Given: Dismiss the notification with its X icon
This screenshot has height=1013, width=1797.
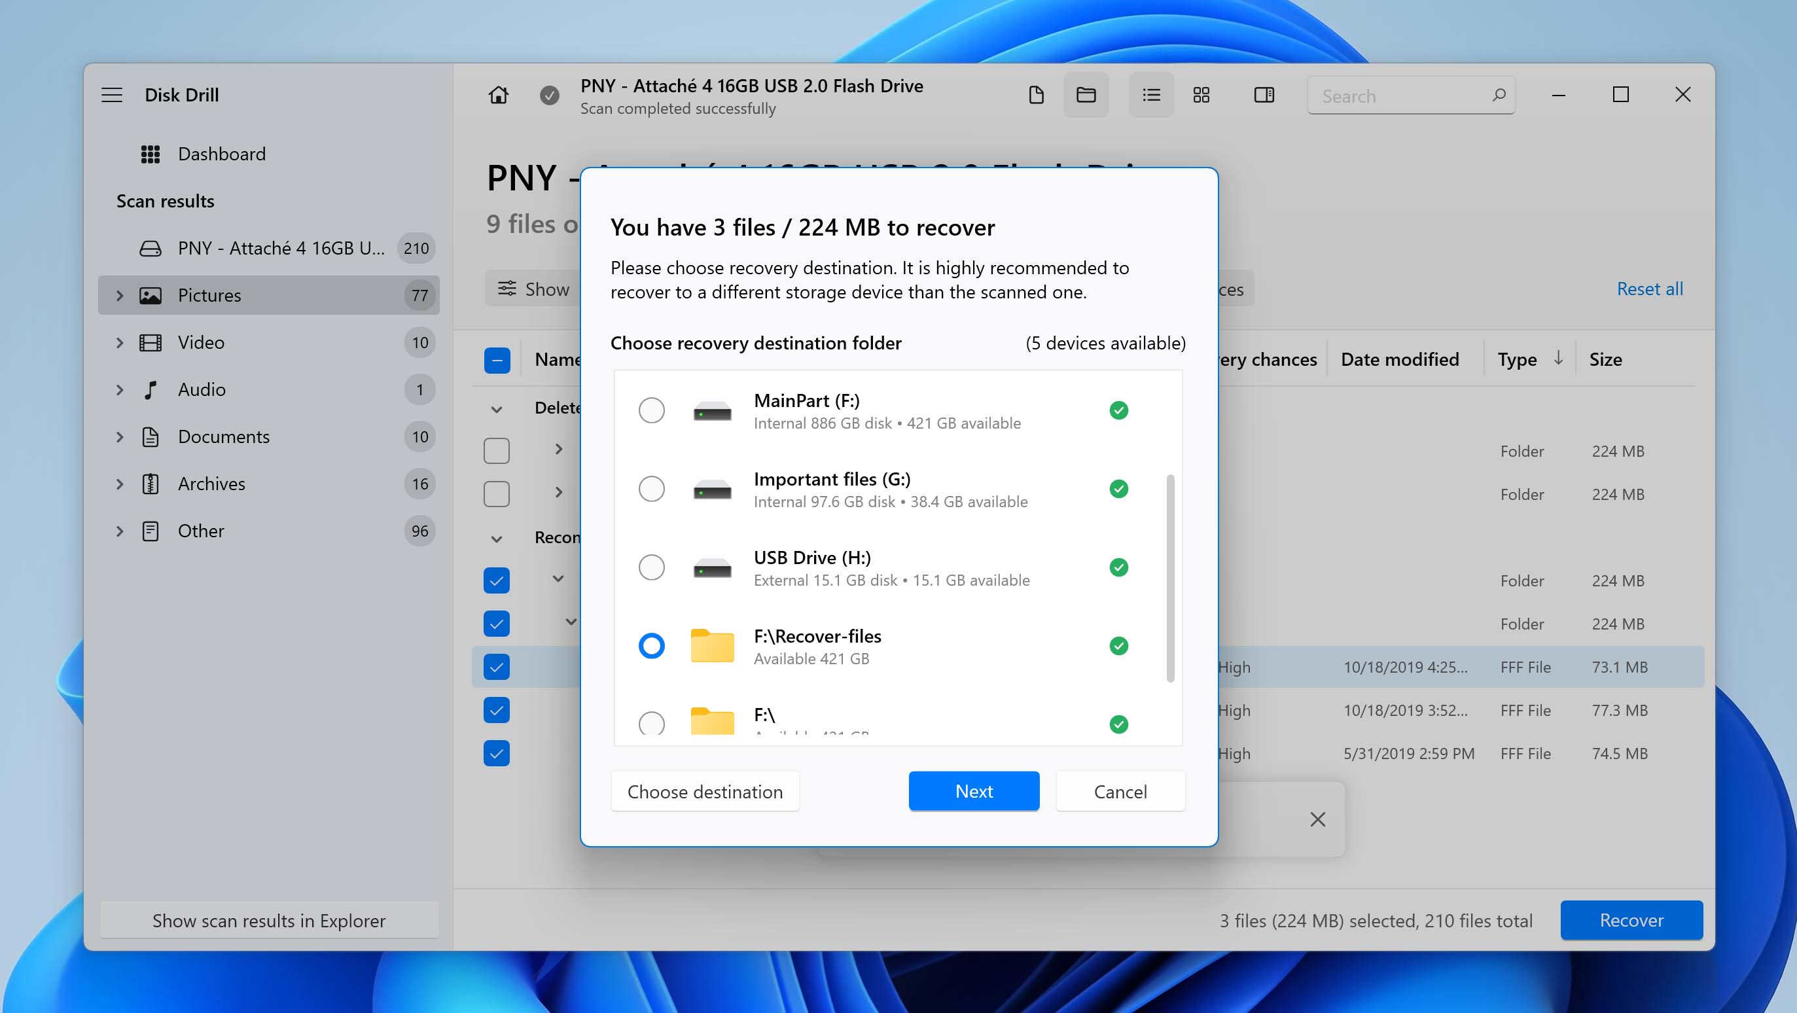Looking at the screenshot, I should point(1318,819).
